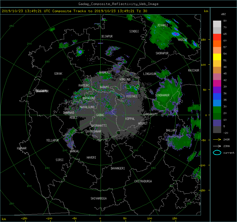Image resolution: width=237 pixels, height=222 pixels.
Task: Pick the lightest grey swatch between 80 and 70
Action: click(x=217, y=24)
